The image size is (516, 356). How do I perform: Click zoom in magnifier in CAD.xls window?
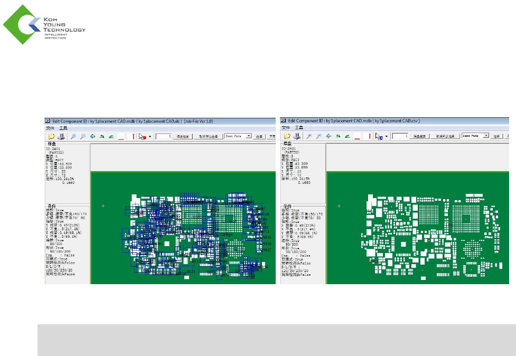pos(73,136)
